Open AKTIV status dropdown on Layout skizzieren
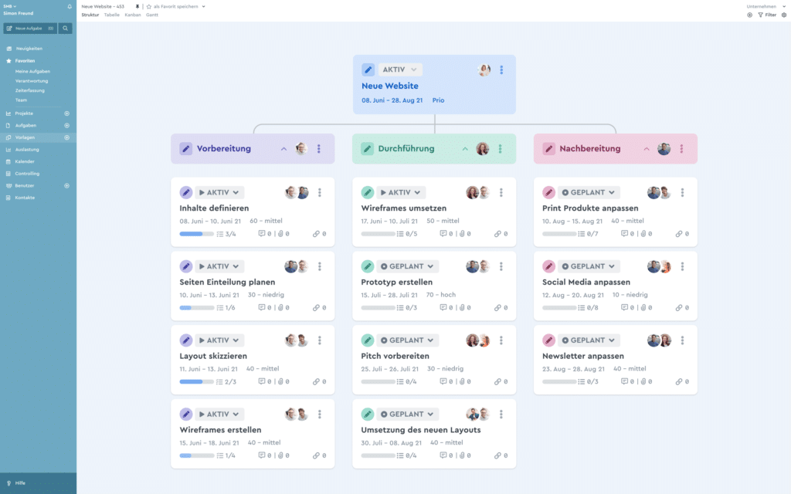 click(x=219, y=340)
